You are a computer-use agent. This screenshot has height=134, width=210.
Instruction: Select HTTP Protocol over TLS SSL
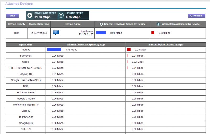click(x=26, y=68)
